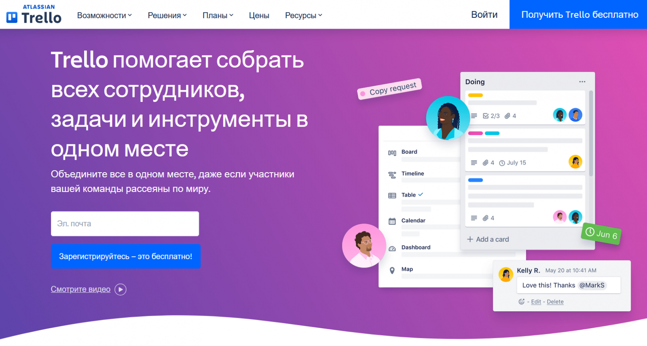This screenshot has width=647, height=346.
Task: Focus the Эл. почта email field
Action: click(x=125, y=224)
